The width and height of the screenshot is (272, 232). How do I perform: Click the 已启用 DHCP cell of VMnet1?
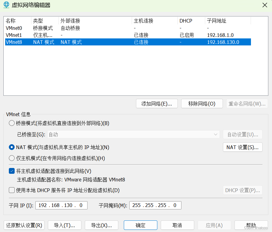187,35
